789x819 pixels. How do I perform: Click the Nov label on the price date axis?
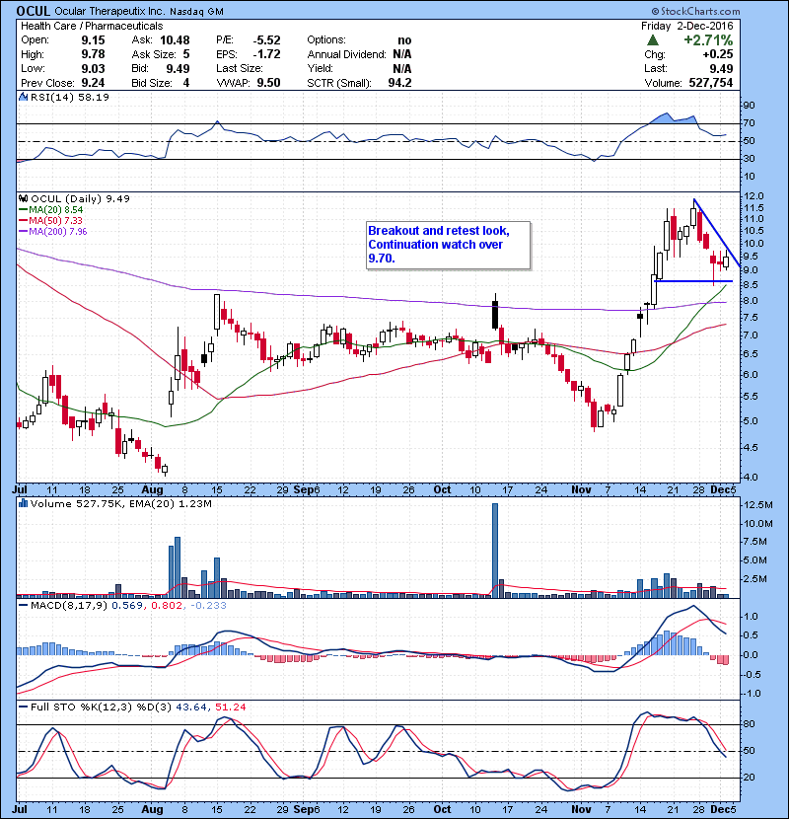point(581,490)
